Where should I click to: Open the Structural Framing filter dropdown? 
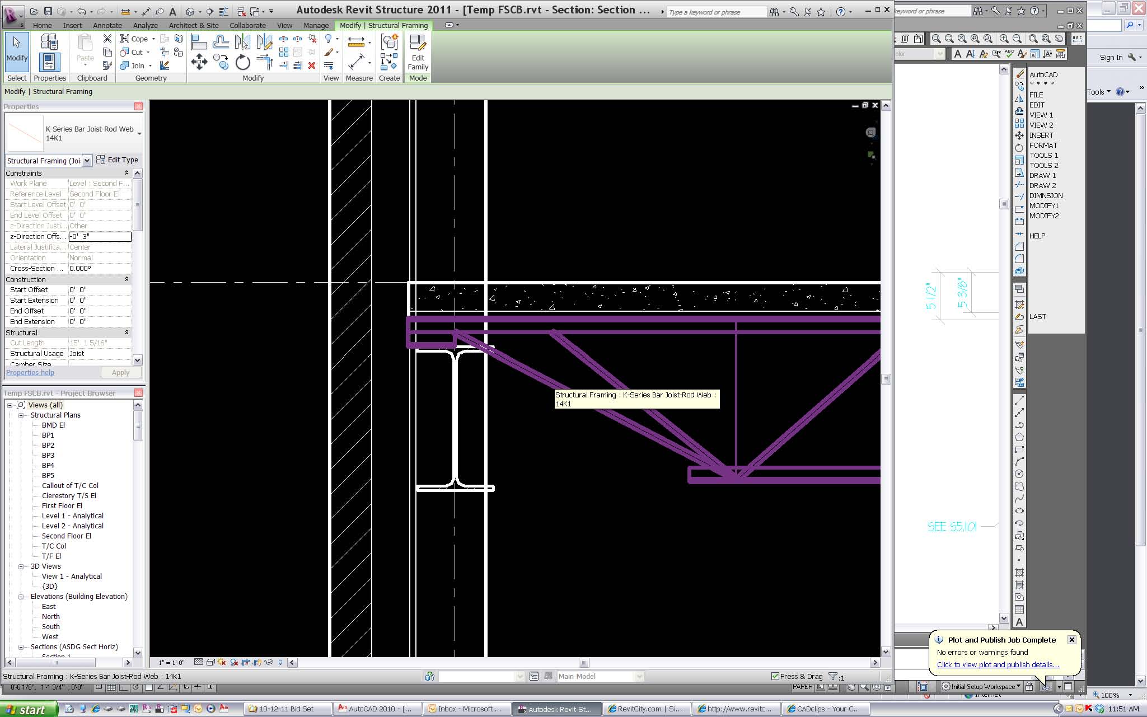(x=87, y=161)
